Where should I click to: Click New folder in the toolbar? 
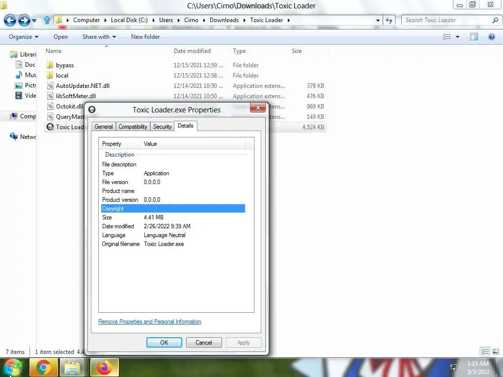pyautogui.click(x=145, y=37)
